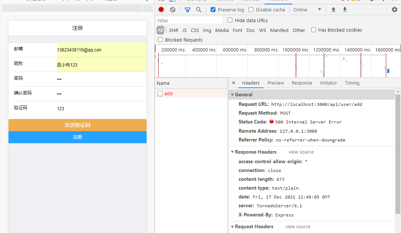Close the request details pane
This screenshot has width=401, height=233.
coord(233,83)
